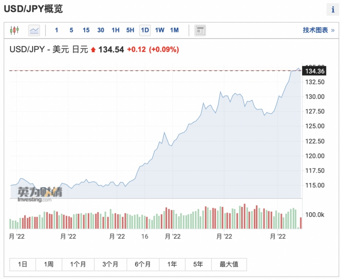Select the 15-minute interval

pos(86,30)
